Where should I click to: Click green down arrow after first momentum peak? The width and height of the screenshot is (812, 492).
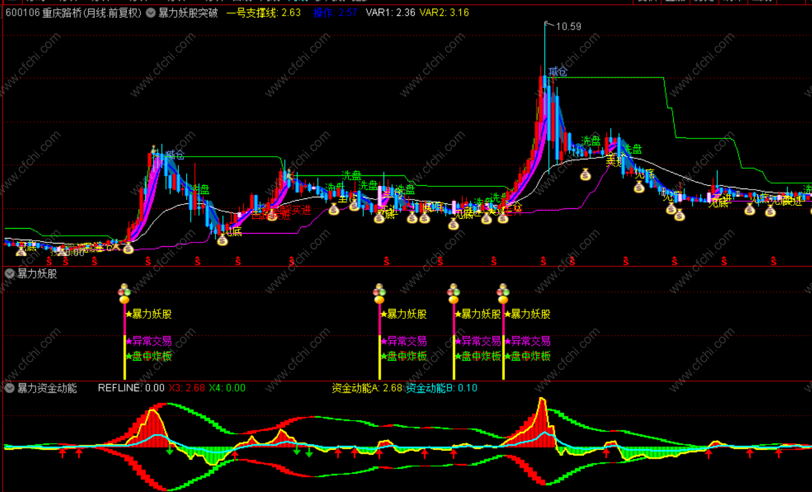tap(169, 450)
